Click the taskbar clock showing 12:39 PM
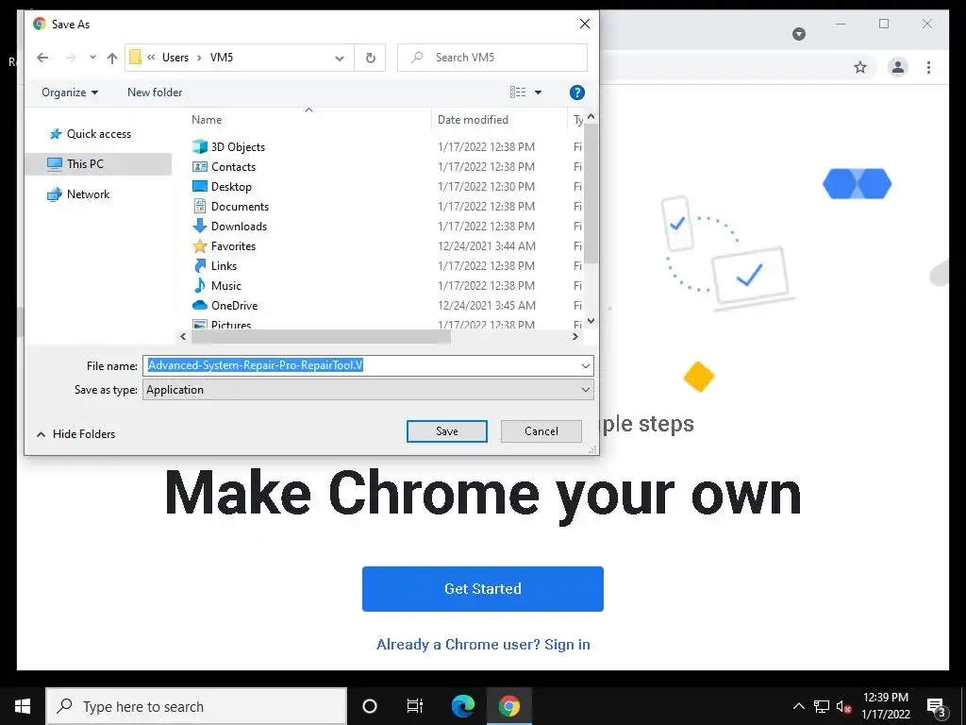This screenshot has width=966, height=725. [885, 706]
